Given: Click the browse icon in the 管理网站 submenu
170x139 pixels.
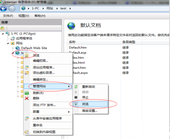Looking at the screenshot, I should (x=76, y=104).
